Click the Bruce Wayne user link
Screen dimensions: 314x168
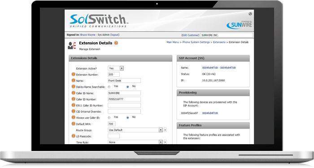[x=88, y=35]
